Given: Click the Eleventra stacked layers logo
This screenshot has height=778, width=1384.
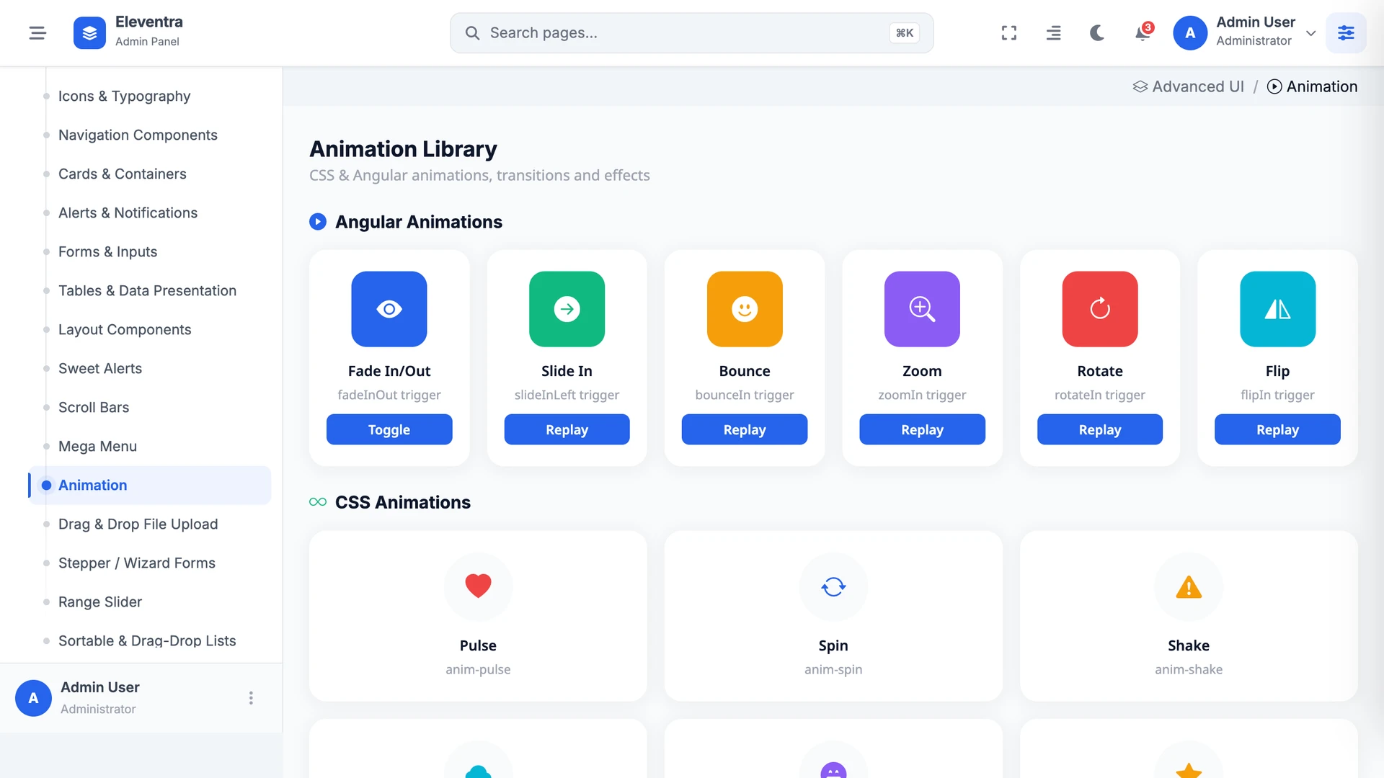Looking at the screenshot, I should click(x=89, y=32).
